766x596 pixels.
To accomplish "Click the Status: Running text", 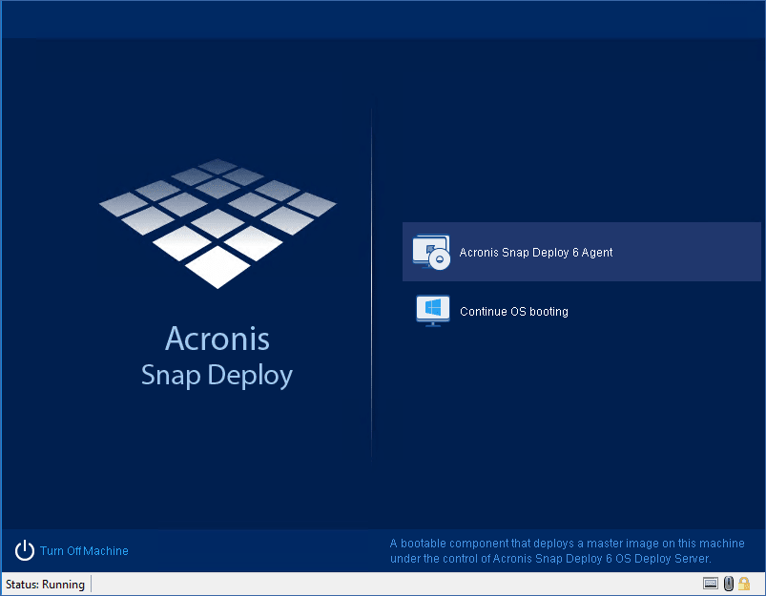I will click(45, 585).
